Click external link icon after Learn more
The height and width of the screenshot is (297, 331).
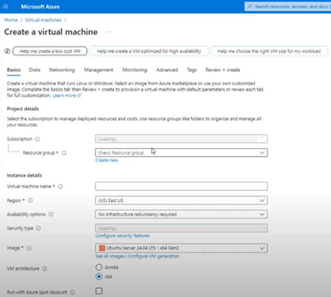pos(79,95)
